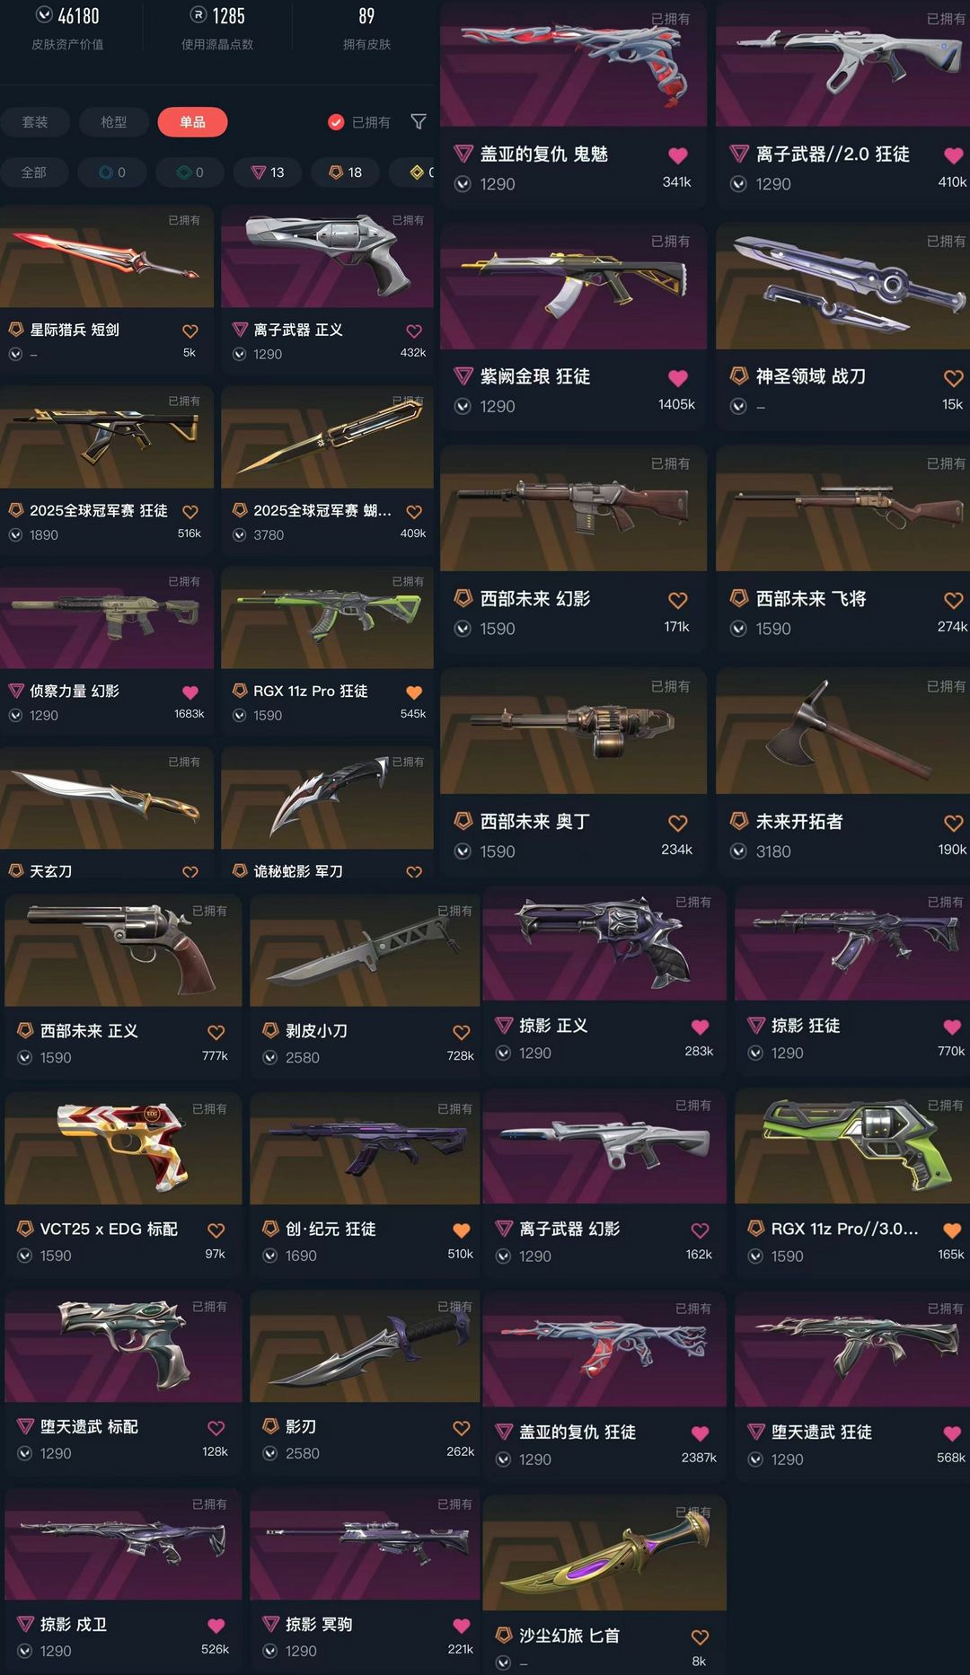Image resolution: width=970 pixels, height=1675 pixels.
Task: Filter by the orange tier chip showing 18
Action: [x=346, y=172]
